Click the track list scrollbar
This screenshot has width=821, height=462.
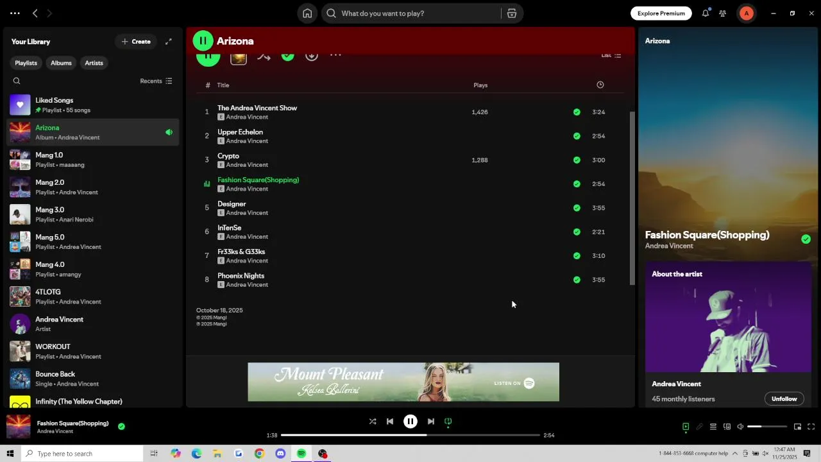tap(632, 198)
